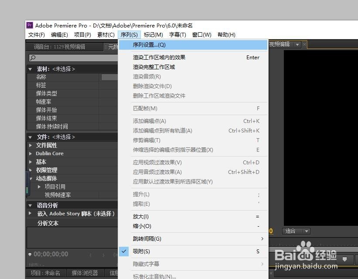Collapse the 动态媒体 group
Image resolution: width=358 pixels, height=279 pixels.
[31, 179]
